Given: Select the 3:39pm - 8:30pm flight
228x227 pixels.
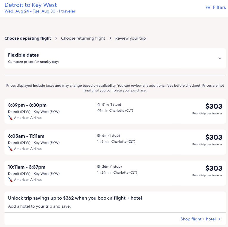Looking at the screenshot, I should (27, 105).
